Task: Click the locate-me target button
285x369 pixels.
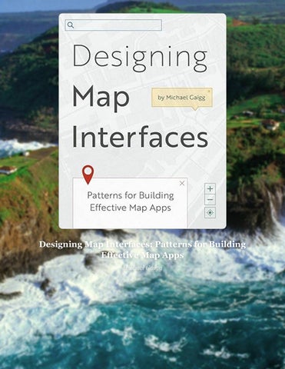Action: click(x=210, y=213)
